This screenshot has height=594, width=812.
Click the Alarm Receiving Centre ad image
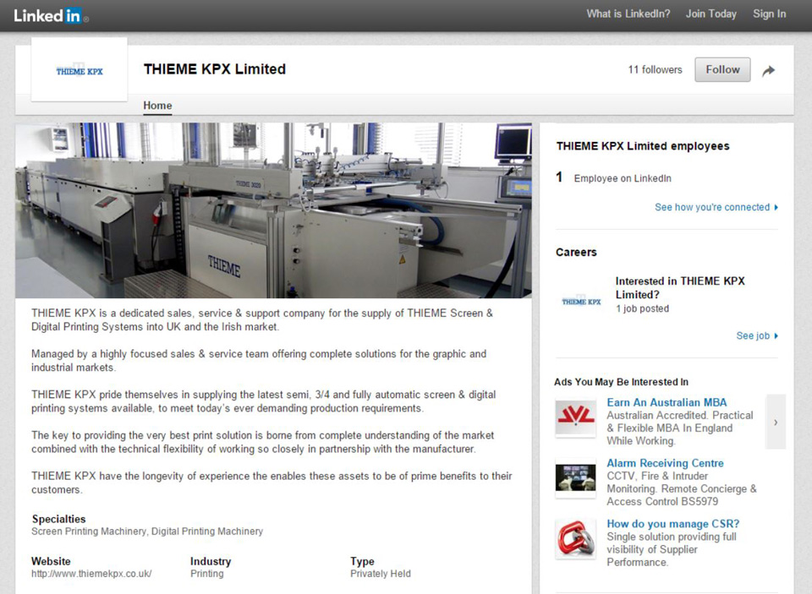575,478
